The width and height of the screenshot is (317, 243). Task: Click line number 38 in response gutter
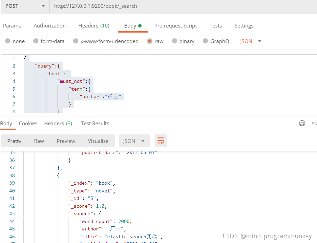tap(12, 175)
